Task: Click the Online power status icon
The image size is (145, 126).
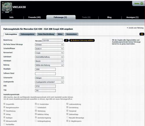Action: [x=142, y=3]
